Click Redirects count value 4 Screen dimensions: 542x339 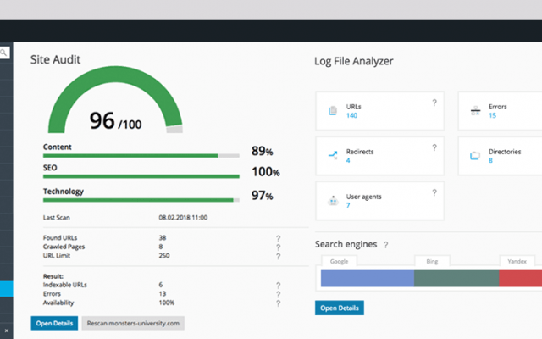point(348,160)
